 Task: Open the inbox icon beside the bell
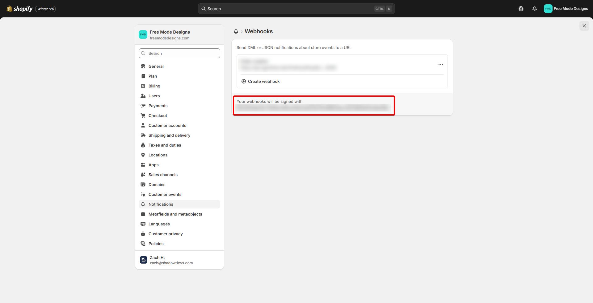(521, 9)
